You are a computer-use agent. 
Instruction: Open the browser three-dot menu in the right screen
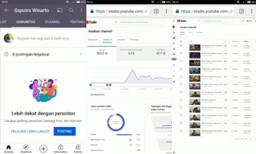click(x=252, y=11)
